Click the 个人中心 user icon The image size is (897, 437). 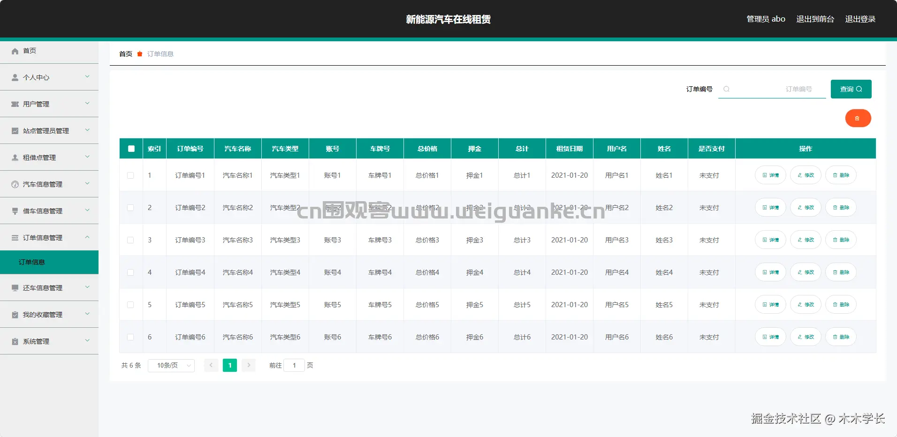click(x=15, y=77)
